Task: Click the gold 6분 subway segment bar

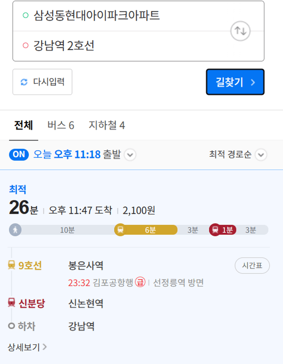Action: click(x=146, y=230)
